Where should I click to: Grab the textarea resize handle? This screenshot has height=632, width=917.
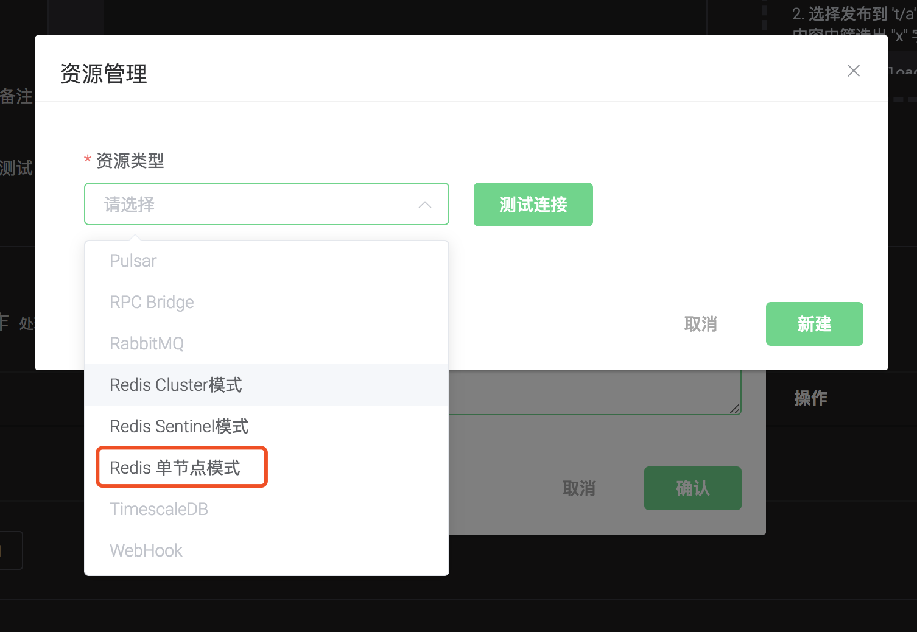click(x=735, y=409)
